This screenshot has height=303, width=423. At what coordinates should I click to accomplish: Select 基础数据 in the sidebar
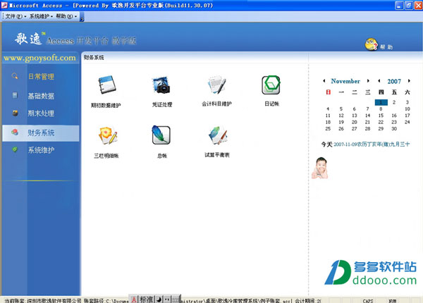[41, 96]
